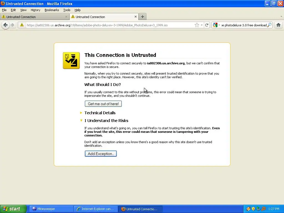This screenshot has width=284, height=213.
Task: Click the magnifier tray icon
Action: (263, 209)
